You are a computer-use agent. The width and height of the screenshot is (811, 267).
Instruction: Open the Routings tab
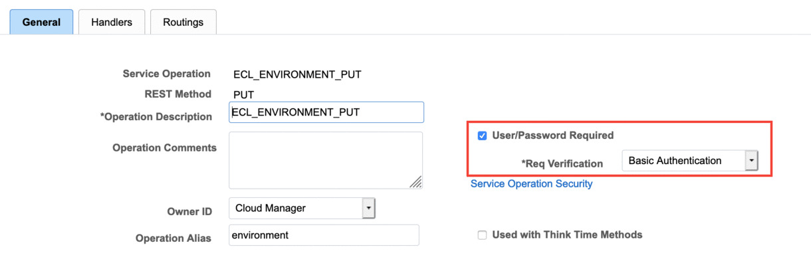pyautogui.click(x=183, y=22)
